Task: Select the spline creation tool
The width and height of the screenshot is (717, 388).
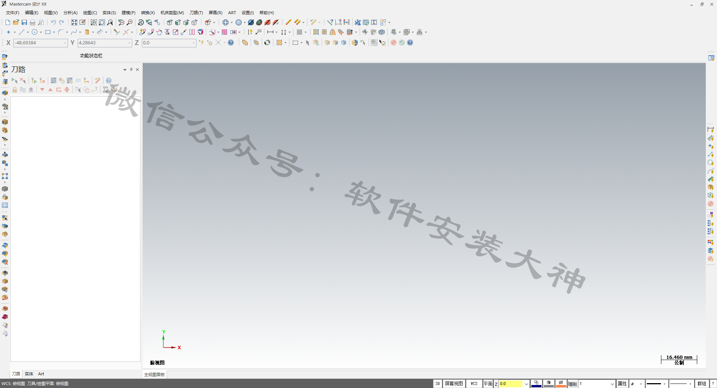Action: [74, 32]
